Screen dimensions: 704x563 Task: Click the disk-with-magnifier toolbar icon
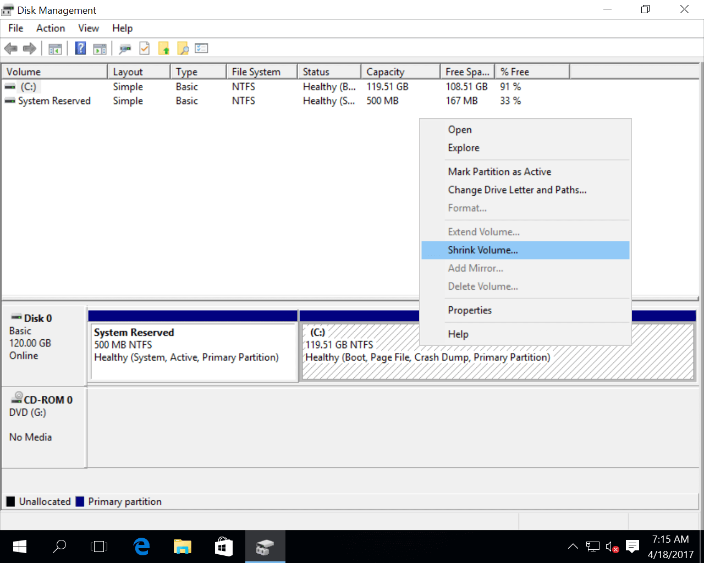pos(125,49)
